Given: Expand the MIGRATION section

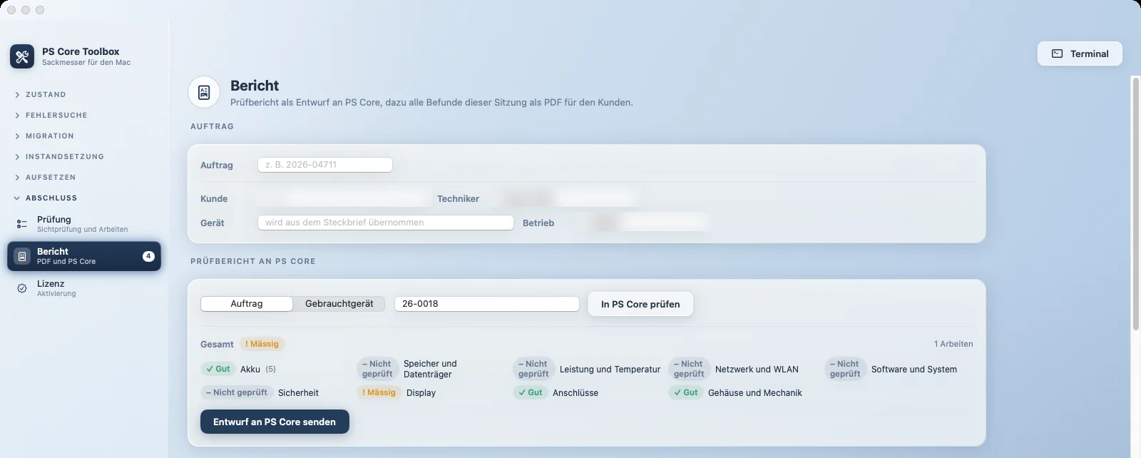Looking at the screenshot, I should pos(44,136).
